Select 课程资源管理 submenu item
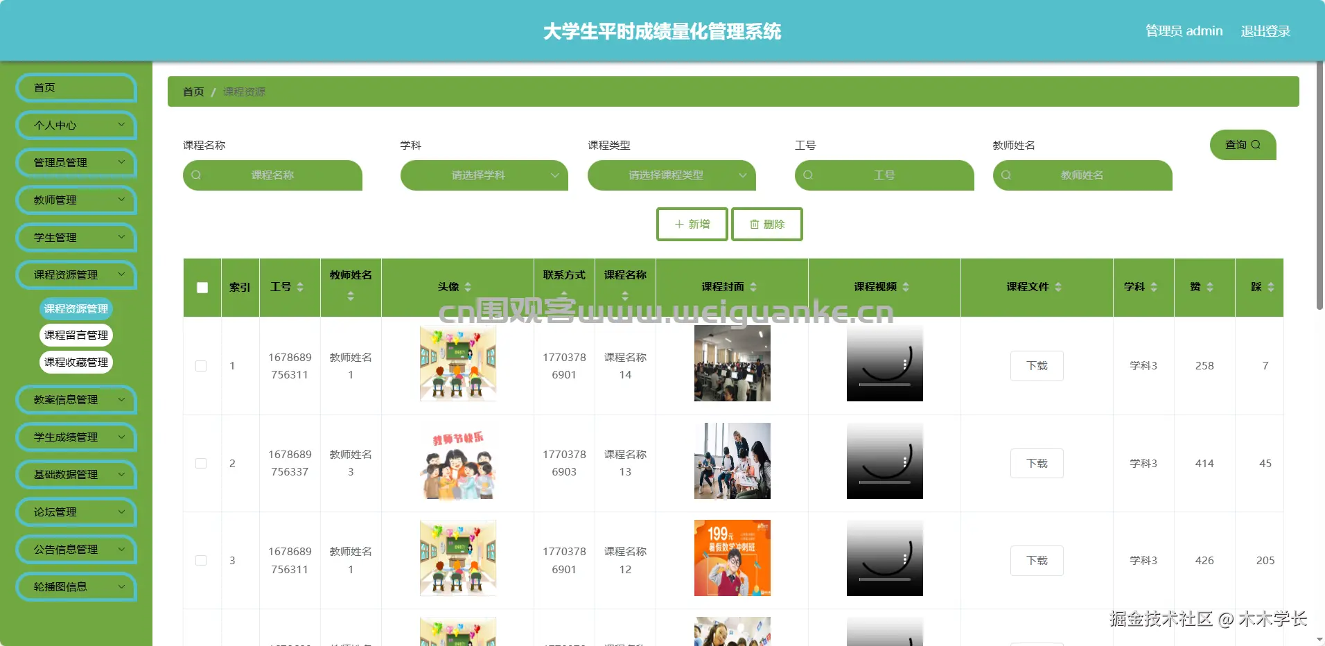Viewport: 1325px width, 646px height. (x=76, y=309)
